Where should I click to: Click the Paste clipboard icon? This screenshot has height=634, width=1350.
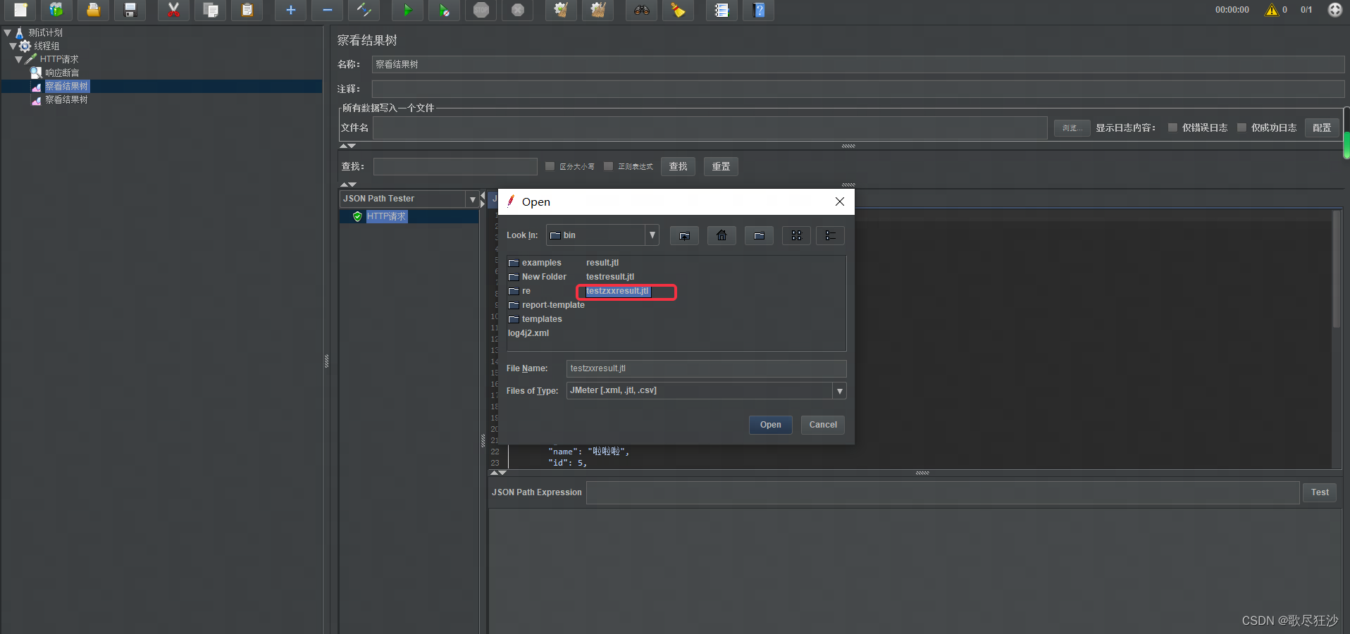pyautogui.click(x=247, y=10)
